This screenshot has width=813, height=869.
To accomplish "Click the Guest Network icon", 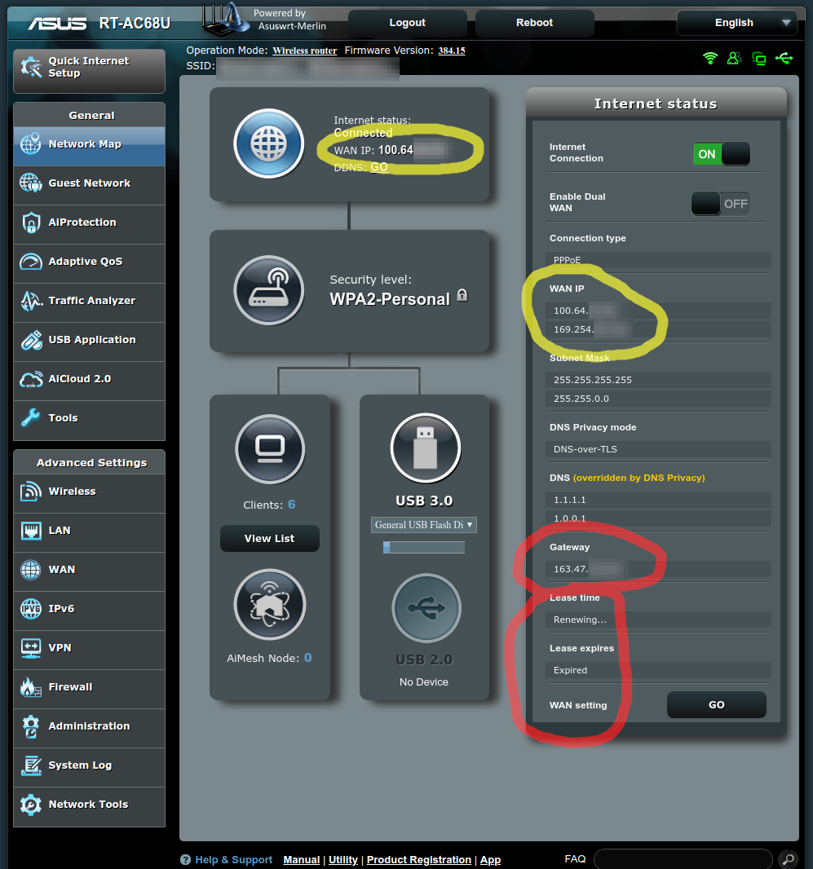I will click(x=30, y=183).
